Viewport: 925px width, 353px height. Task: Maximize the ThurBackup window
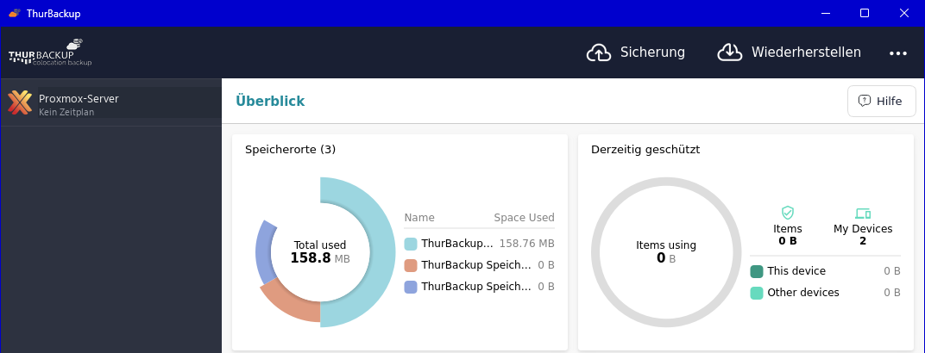point(865,13)
